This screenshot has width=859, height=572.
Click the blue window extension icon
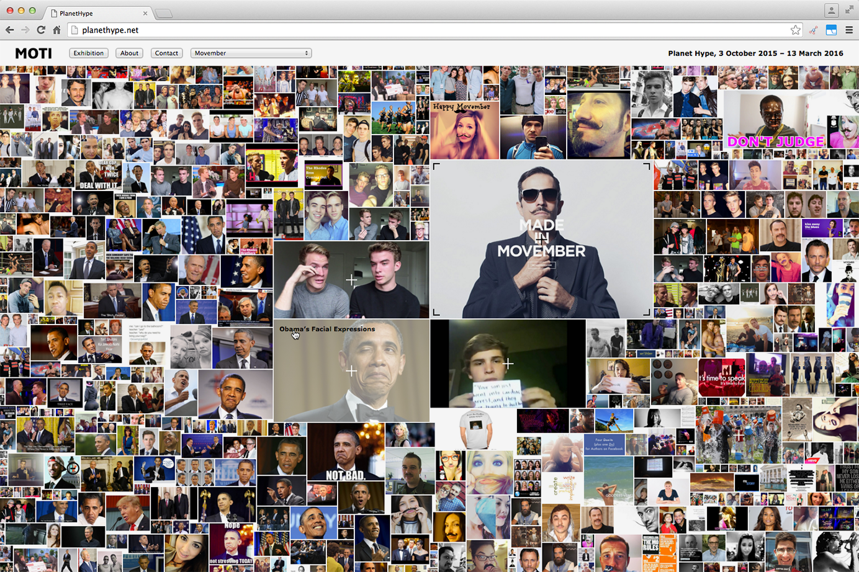coord(831,30)
